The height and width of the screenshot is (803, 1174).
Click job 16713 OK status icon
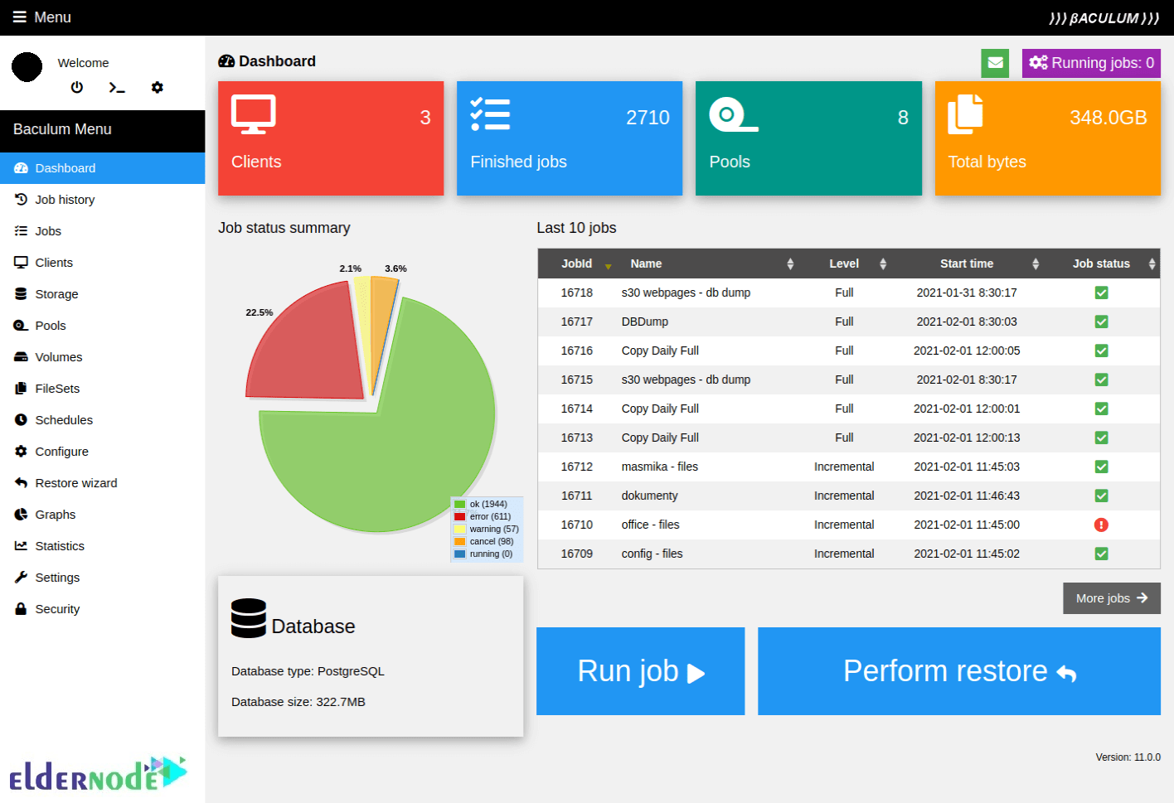(1101, 438)
